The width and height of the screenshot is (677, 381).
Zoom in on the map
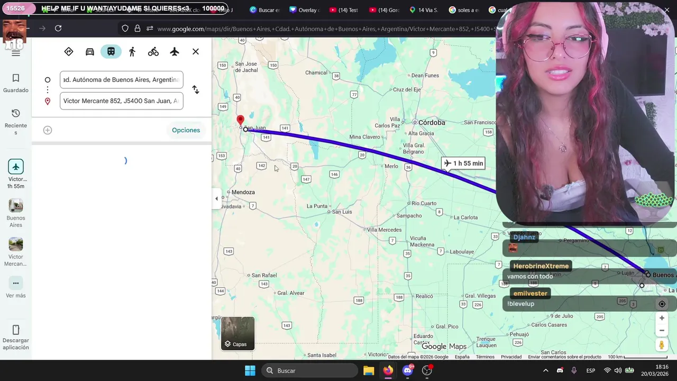pyautogui.click(x=662, y=318)
